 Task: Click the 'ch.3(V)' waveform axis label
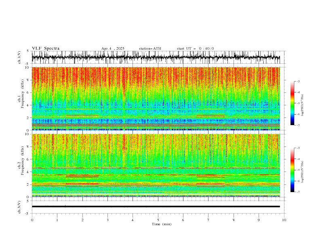pyautogui.click(x=19, y=207)
